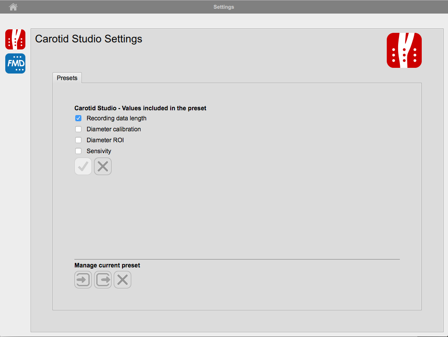448x337 pixels.
Task: Click the 'Recording data length' label
Action: (x=116, y=118)
